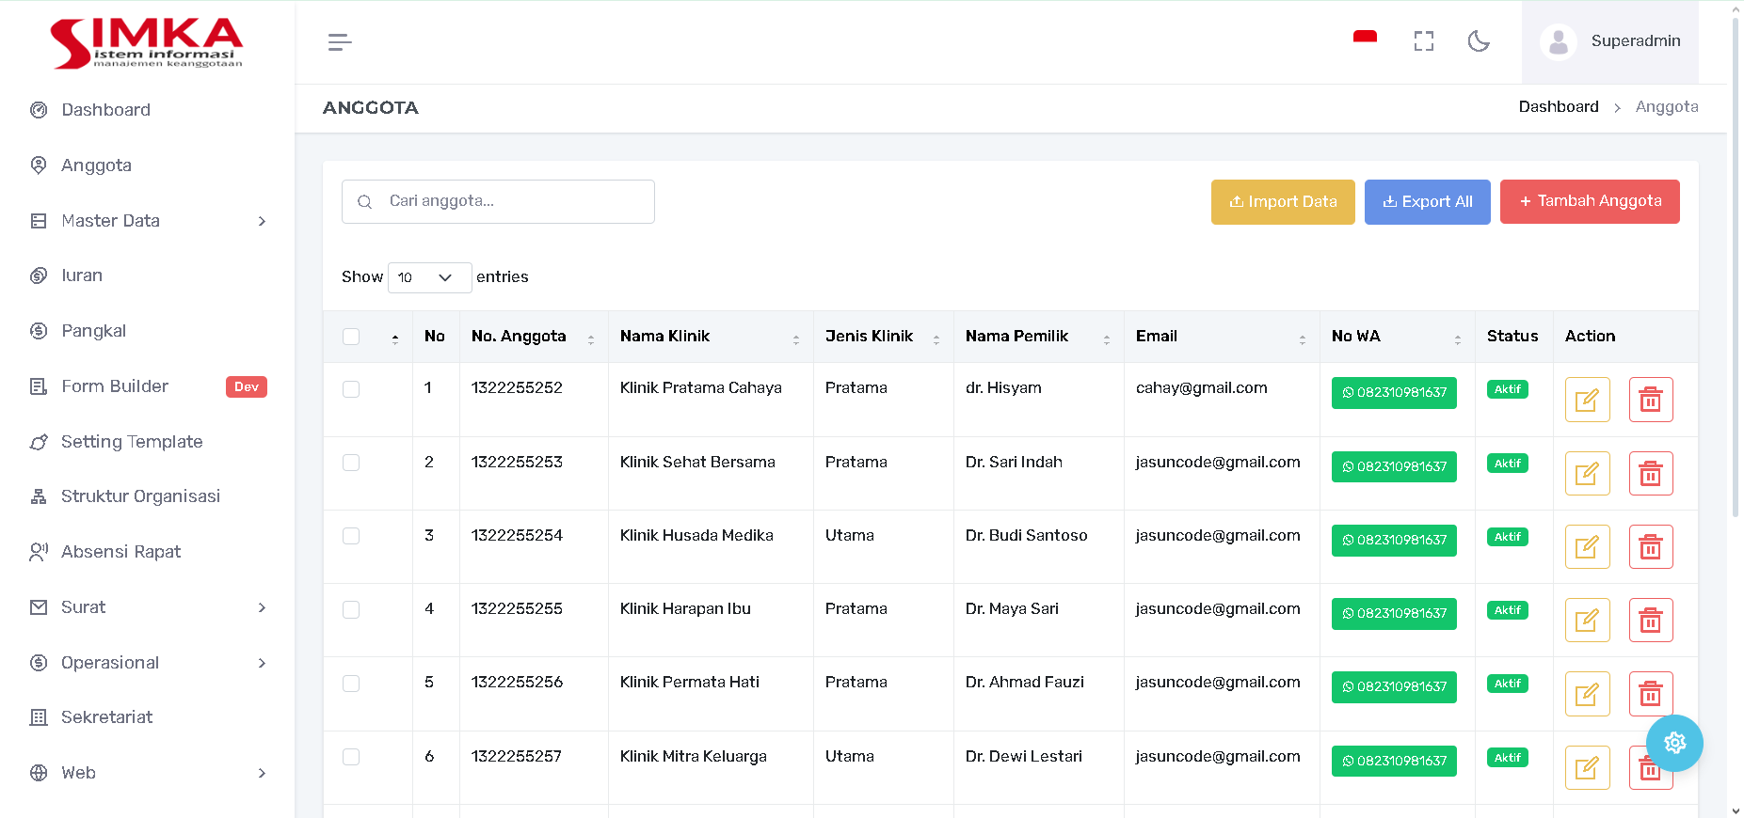Delete the Klinik Sehat Bersama row
This screenshot has height=818, width=1744.
(x=1650, y=474)
